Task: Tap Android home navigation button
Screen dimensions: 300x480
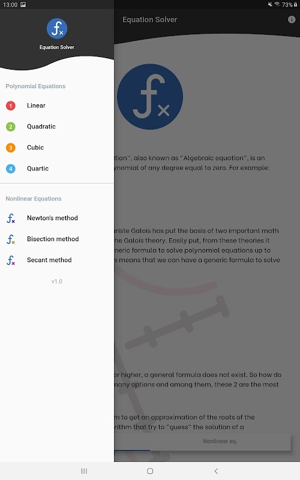Action: pos(150,471)
